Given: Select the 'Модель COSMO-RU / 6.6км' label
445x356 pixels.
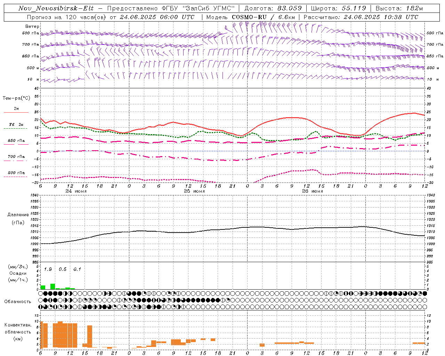Looking at the screenshot, I should 250,17.
